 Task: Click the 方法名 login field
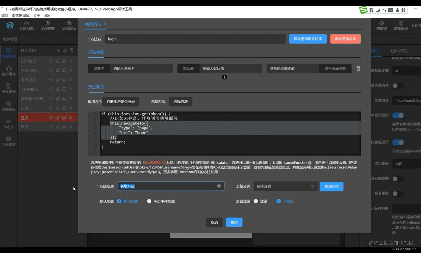195,39
